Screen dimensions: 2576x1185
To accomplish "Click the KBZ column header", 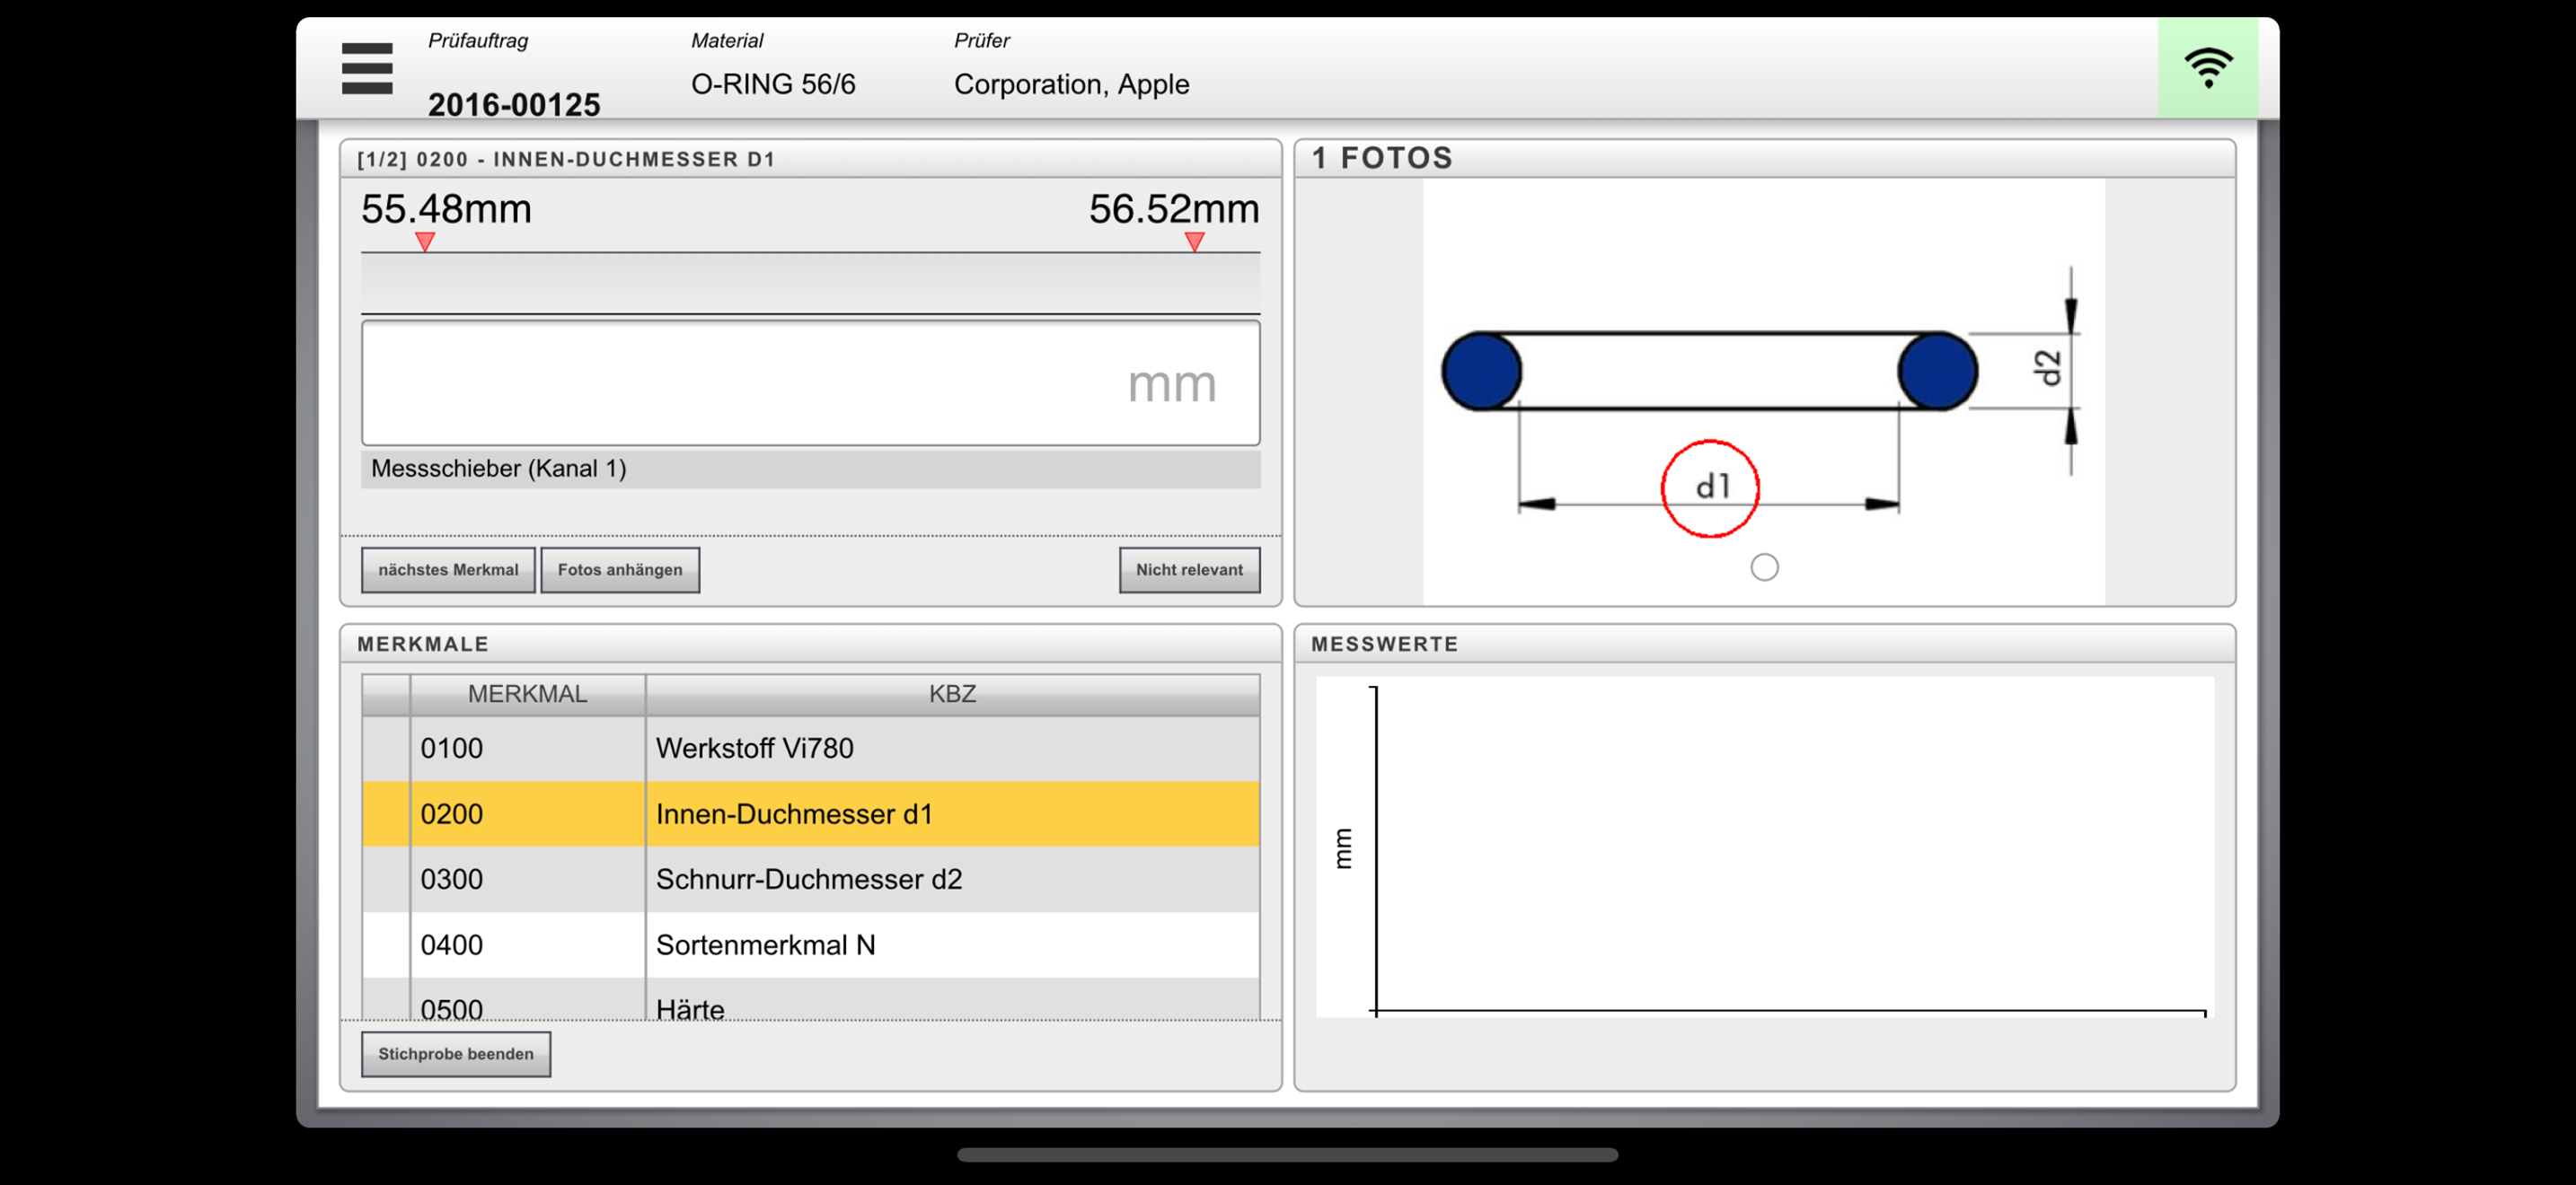I will (951, 695).
